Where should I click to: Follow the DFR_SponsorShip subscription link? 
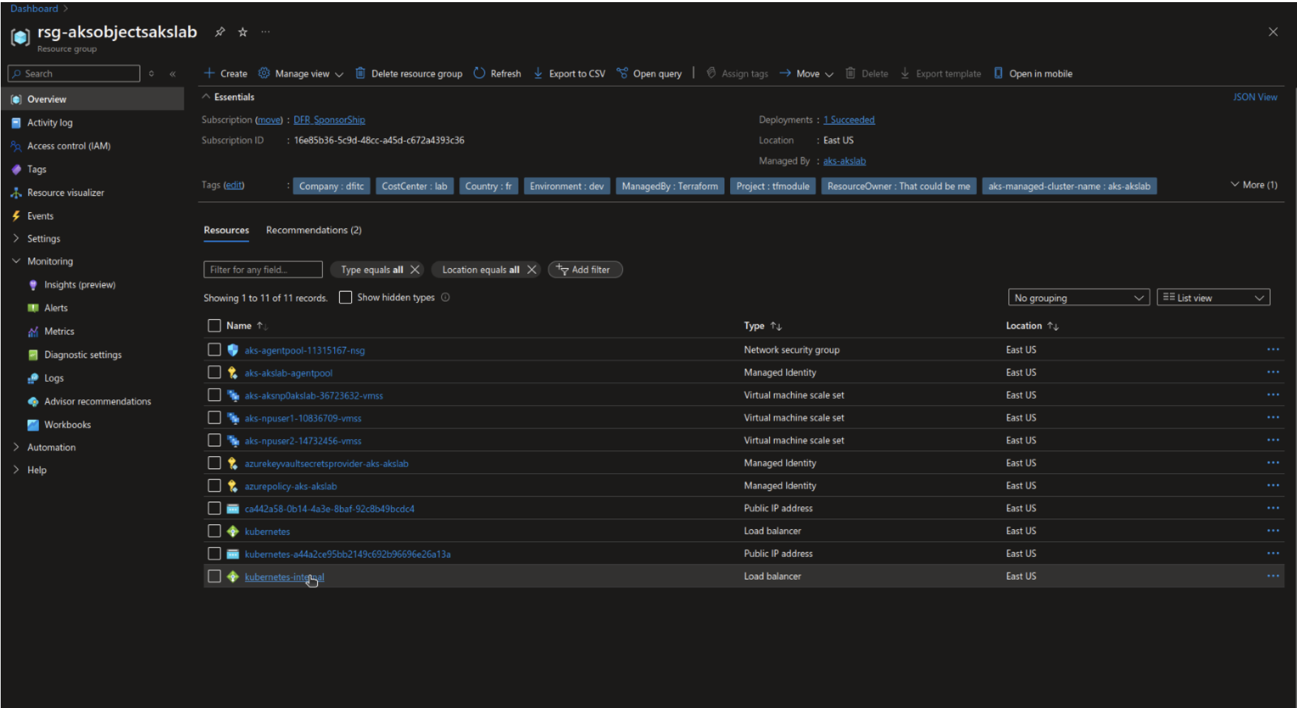coord(329,119)
